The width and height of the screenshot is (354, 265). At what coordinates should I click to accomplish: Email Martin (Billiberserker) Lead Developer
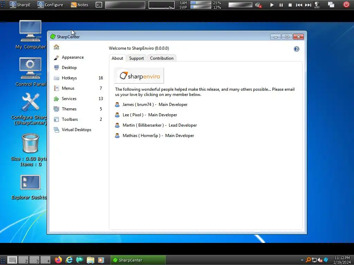click(156, 125)
